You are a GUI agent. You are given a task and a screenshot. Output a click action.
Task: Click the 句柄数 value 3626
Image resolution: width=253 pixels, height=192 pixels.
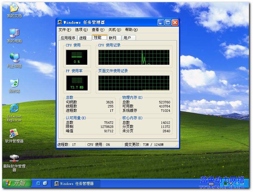point(110,102)
